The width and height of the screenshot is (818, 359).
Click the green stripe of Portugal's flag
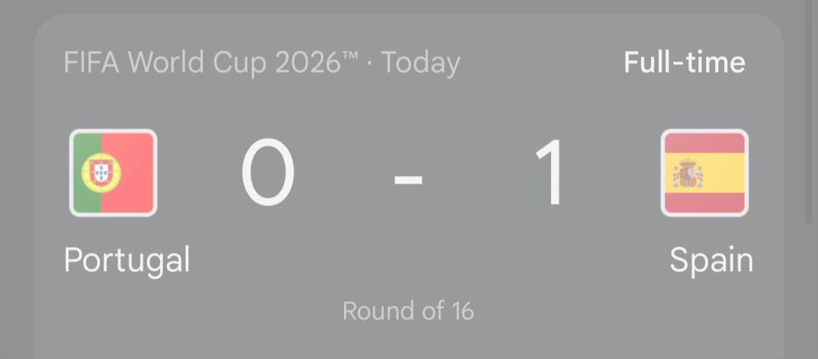[87, 173]
